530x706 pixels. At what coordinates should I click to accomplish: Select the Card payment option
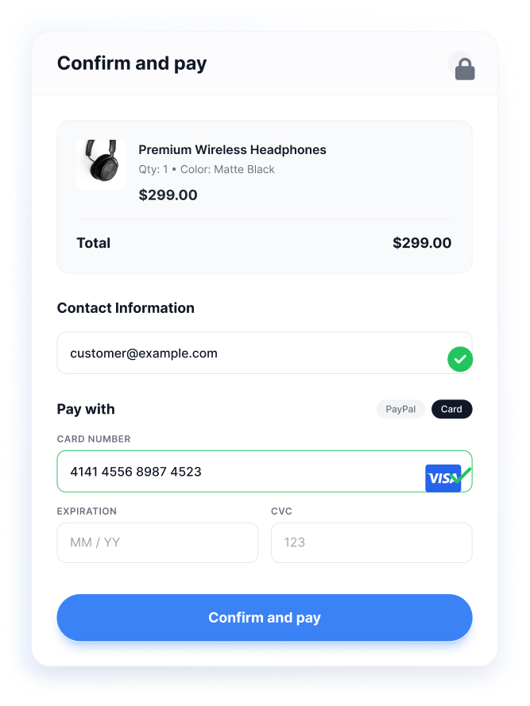[x=451, y=409]
